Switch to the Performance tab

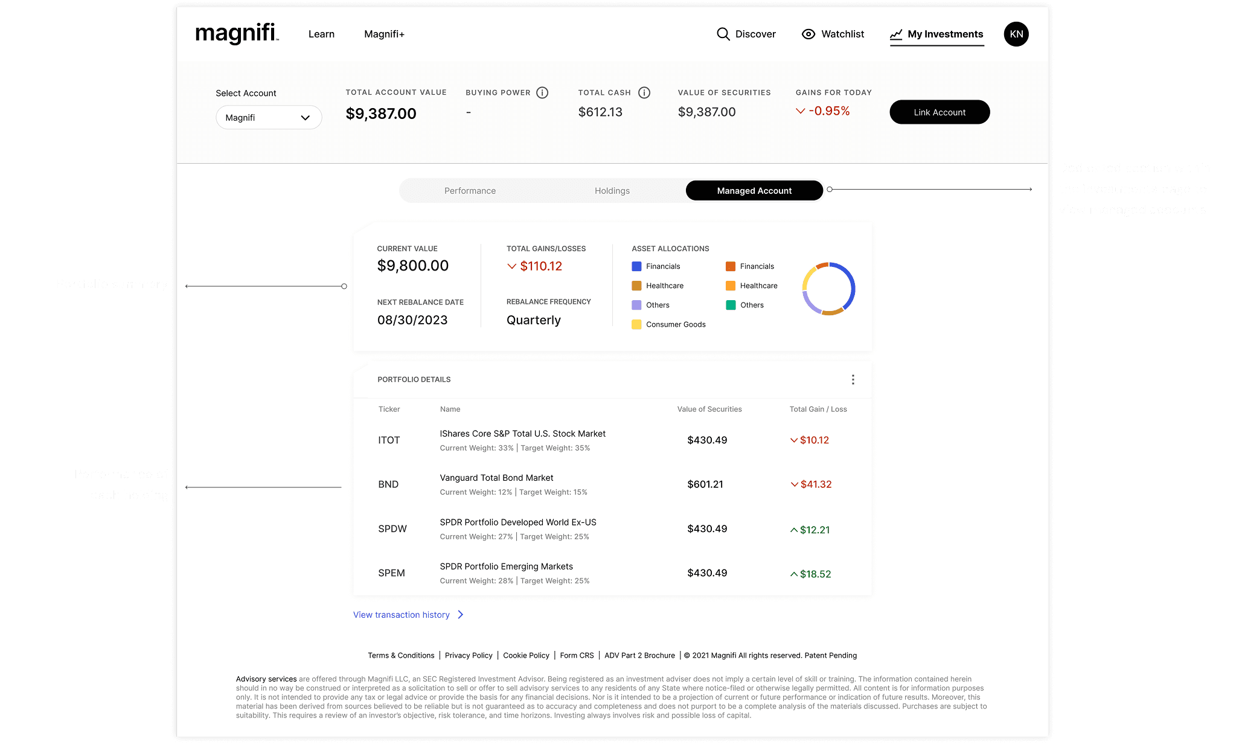coord(470,190)
